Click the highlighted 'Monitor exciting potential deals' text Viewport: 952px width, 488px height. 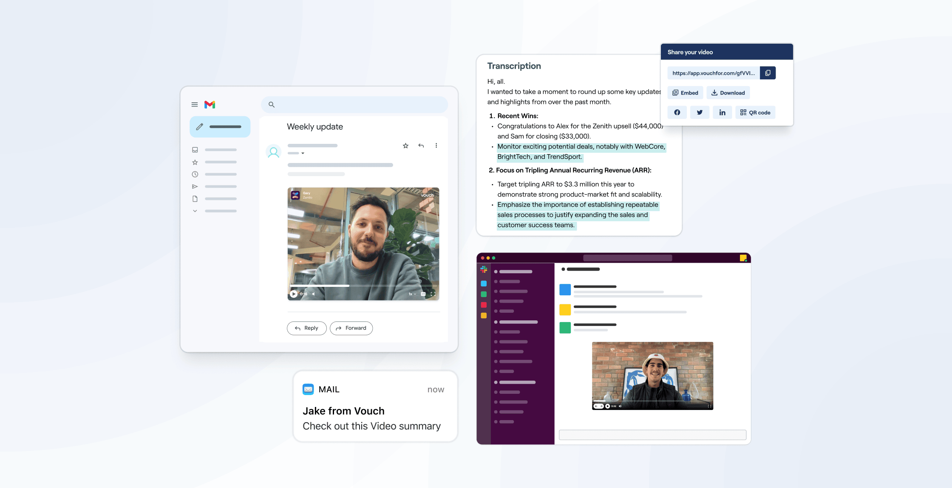tap(581, 151)
